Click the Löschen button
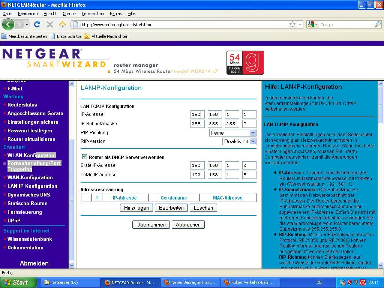Viewport: 384px width, 288px height. 203,208
